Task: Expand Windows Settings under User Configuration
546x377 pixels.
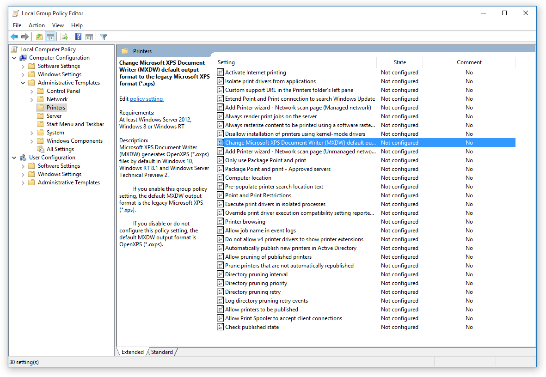Action: coord(23,174)
